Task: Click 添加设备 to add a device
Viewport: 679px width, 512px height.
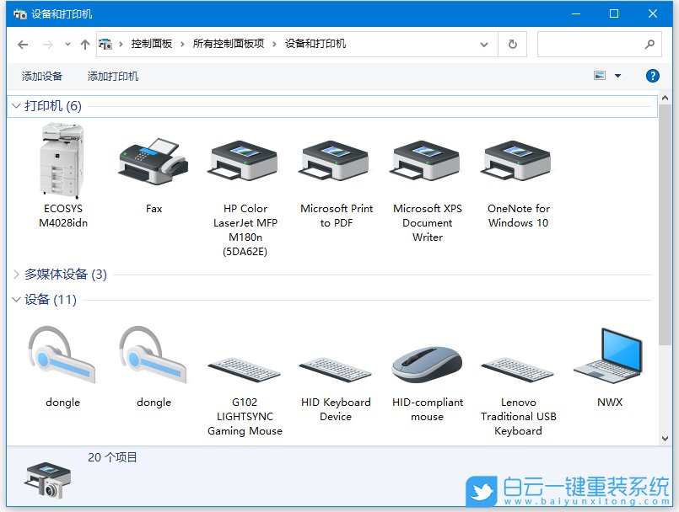Action: tap(42, 75)
